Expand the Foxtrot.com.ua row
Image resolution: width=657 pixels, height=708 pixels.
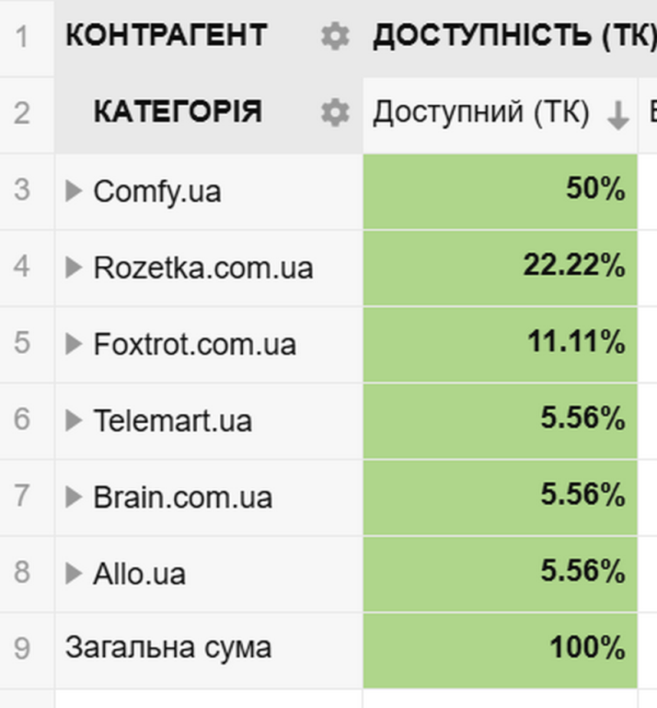click(74, 343)
